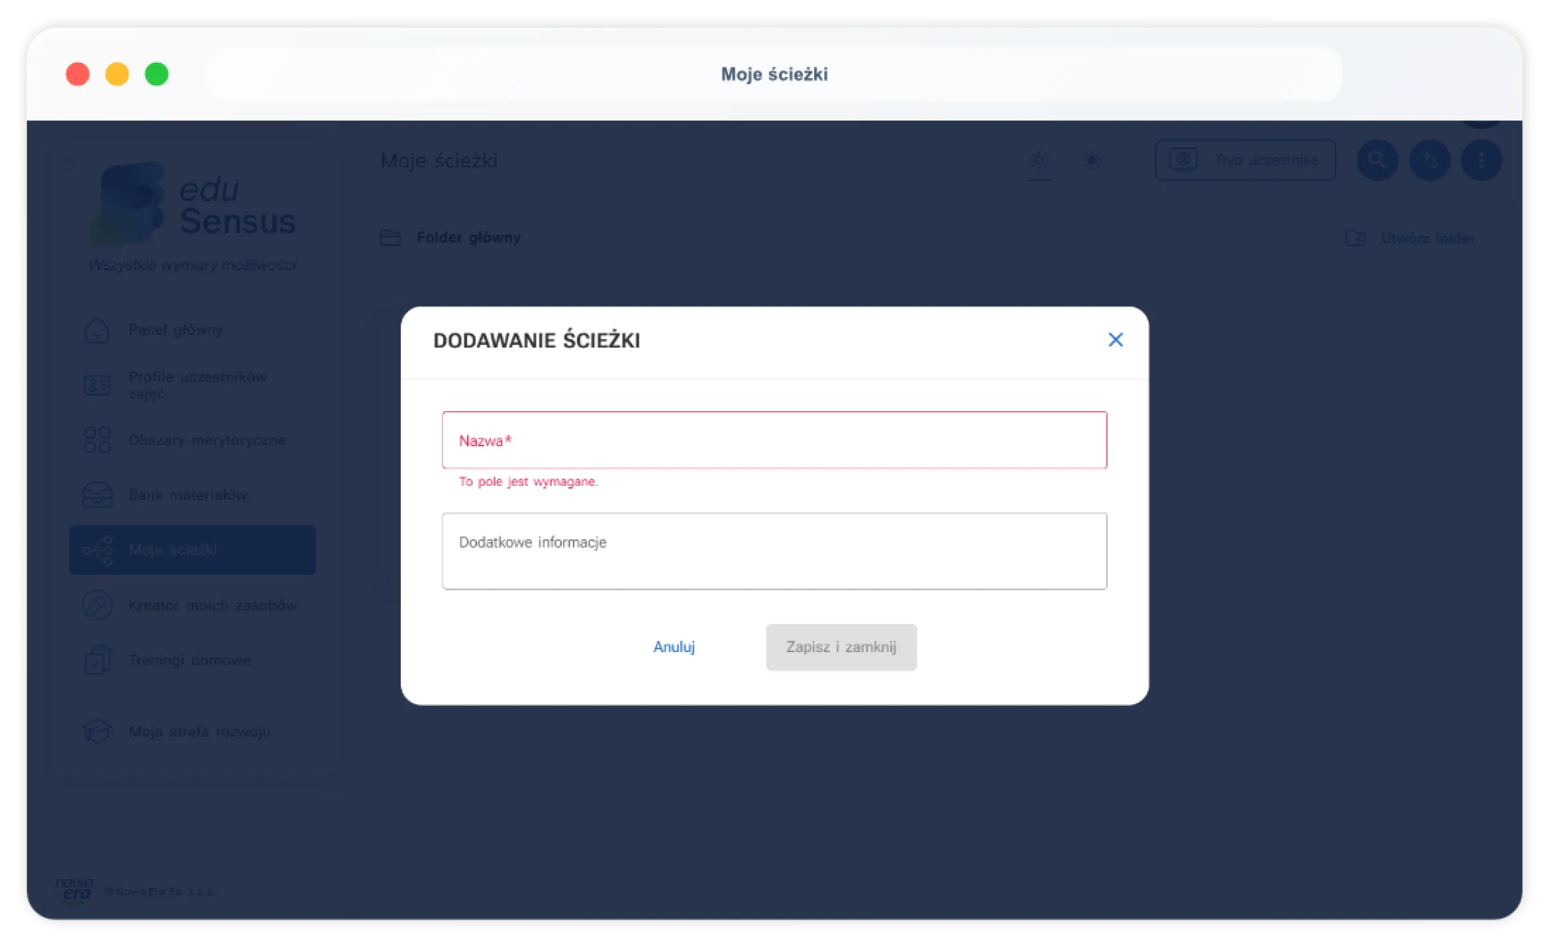The height and width of the screenshot is (944, 1550).
Task: Close the Dodawanie ścieżki dialog
Action: [1115, 340]
